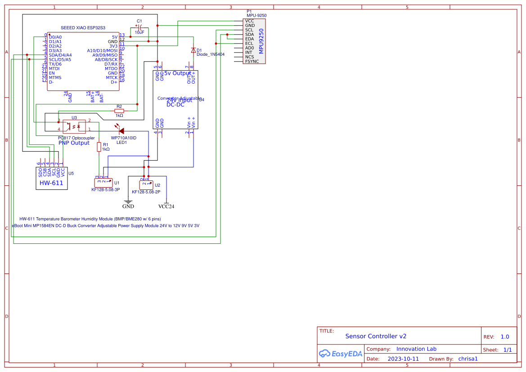Screen dimensions: 526x372
Task: Select connector U1 KF128-5.08-3P
Action: 103,181
